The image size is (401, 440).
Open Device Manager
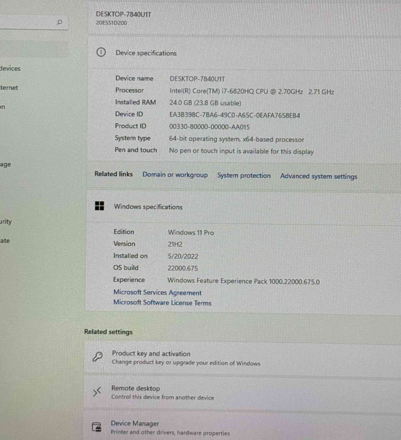pos(242,426)
